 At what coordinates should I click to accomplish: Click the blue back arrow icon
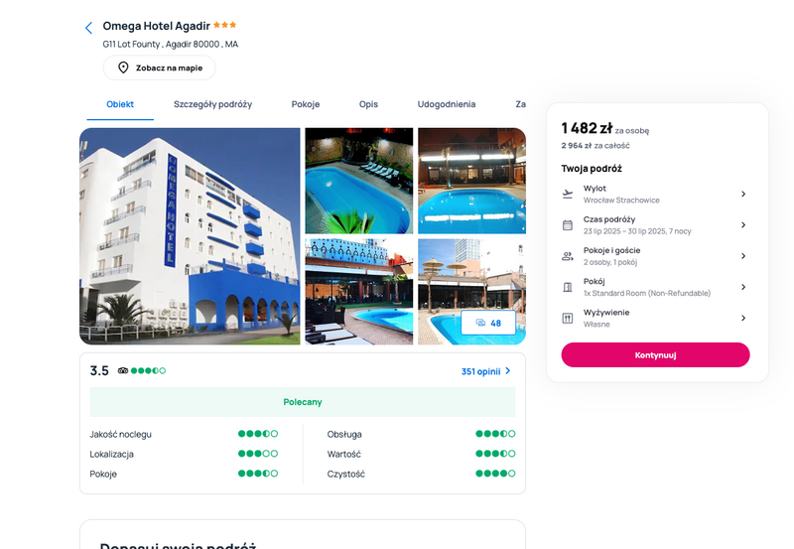click(88, 28)
